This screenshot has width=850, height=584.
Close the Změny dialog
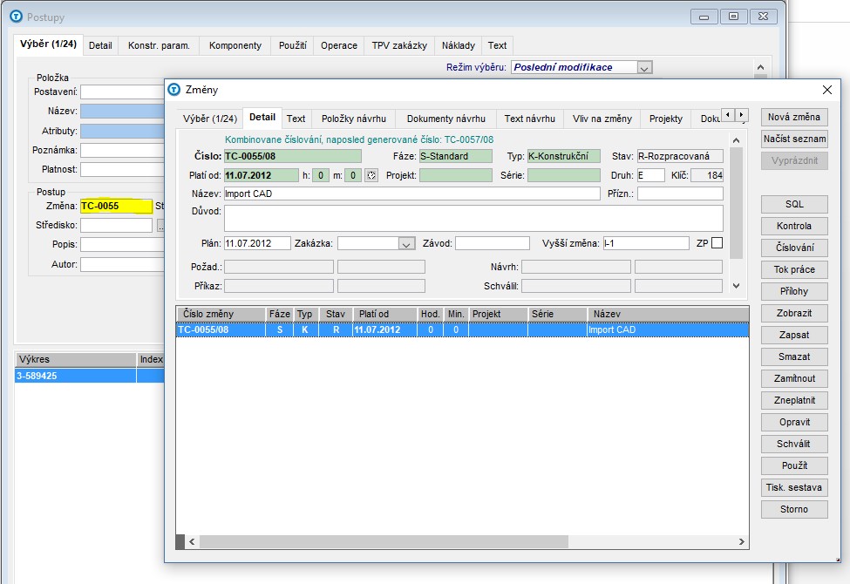tap(826, 90)
